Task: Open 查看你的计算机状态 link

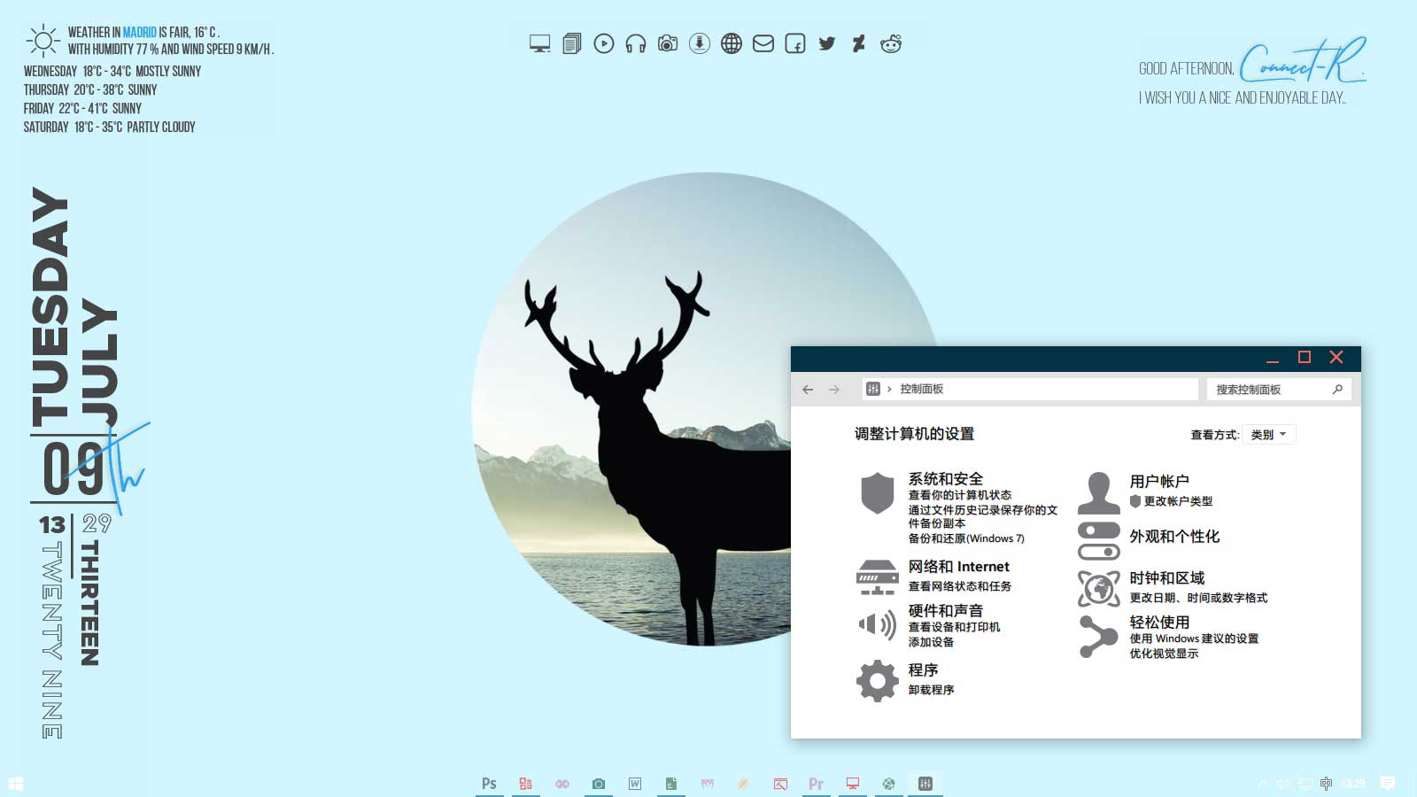Action: 959,495
